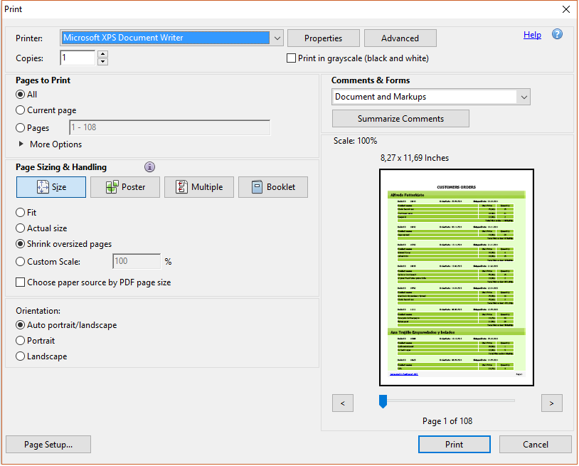The height and width of the screenshot is (466, 579).
Task: Select Multiple pages per sheet mode
Action: [198, 187]
